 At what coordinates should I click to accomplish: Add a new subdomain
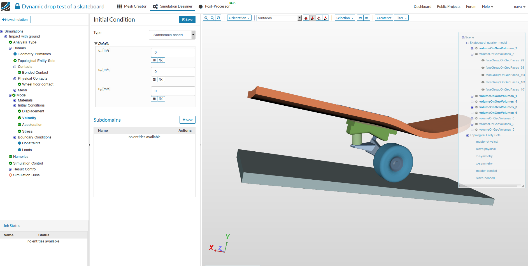pyautogui.click(x=187, y=120)
